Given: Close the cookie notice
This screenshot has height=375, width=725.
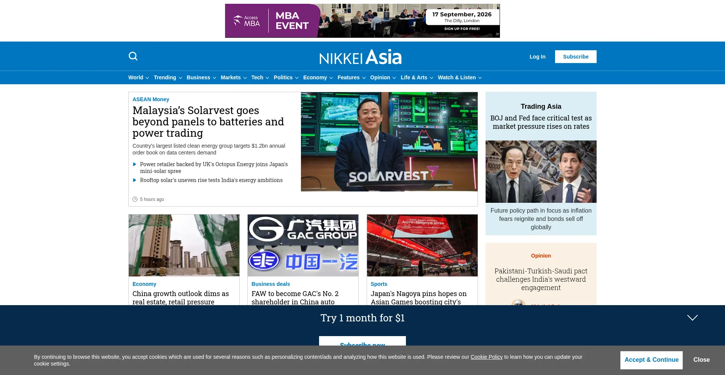Looking at the screenshot, I should coord(702,360).
